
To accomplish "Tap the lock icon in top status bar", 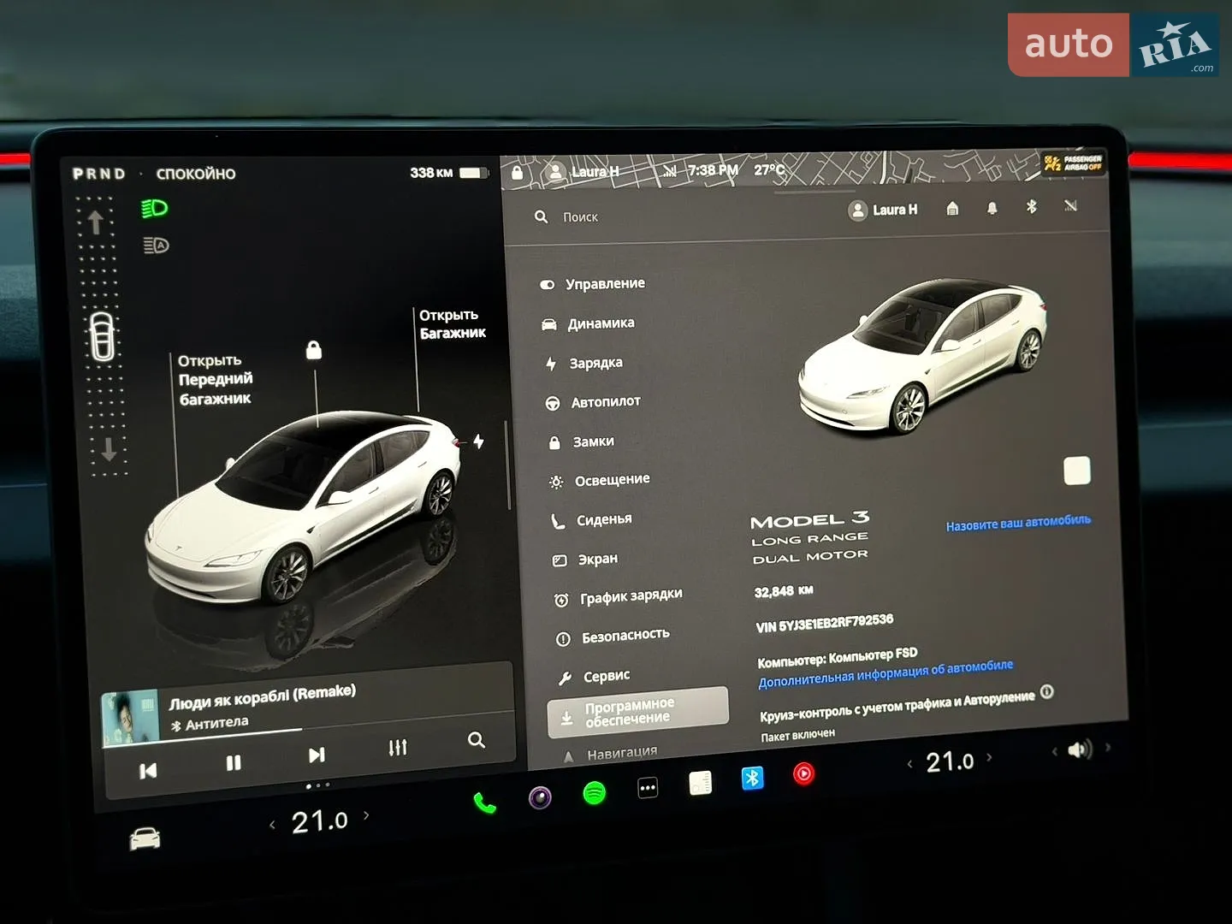I will [x=517, y=173].
